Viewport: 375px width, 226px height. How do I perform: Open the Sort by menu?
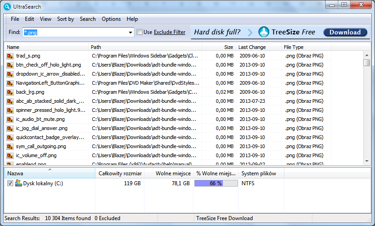(65, 19)
